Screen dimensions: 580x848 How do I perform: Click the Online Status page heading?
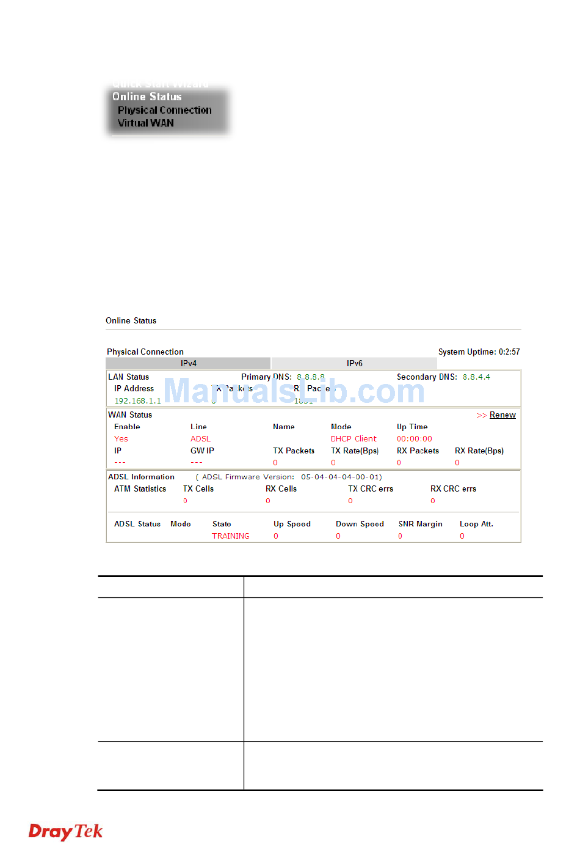click(x=131, y=320)
